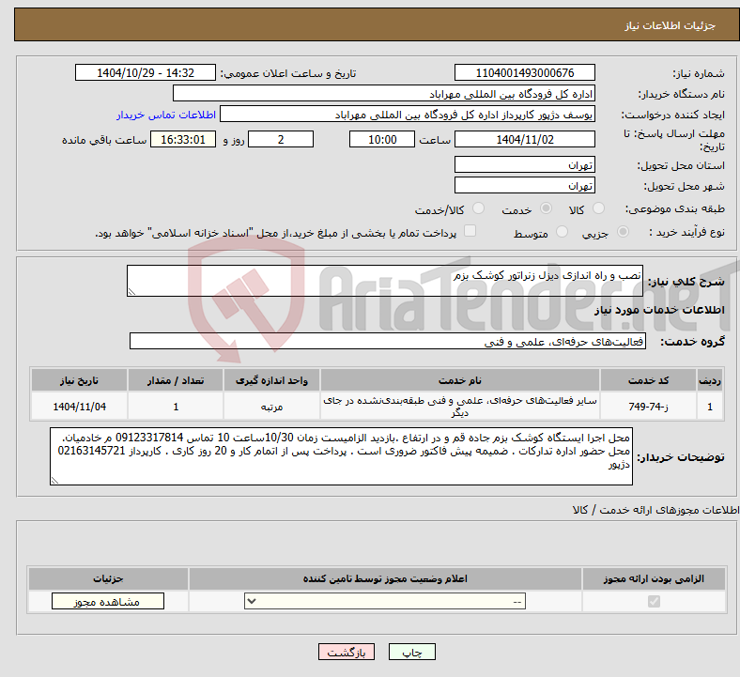Click the بازگشت back button
Viewport: 740px width, 677px height.
[x=347, y=652]
